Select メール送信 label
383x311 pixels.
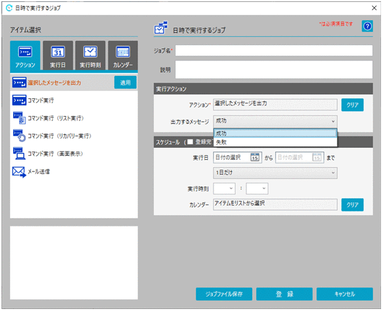click(39, 172)
